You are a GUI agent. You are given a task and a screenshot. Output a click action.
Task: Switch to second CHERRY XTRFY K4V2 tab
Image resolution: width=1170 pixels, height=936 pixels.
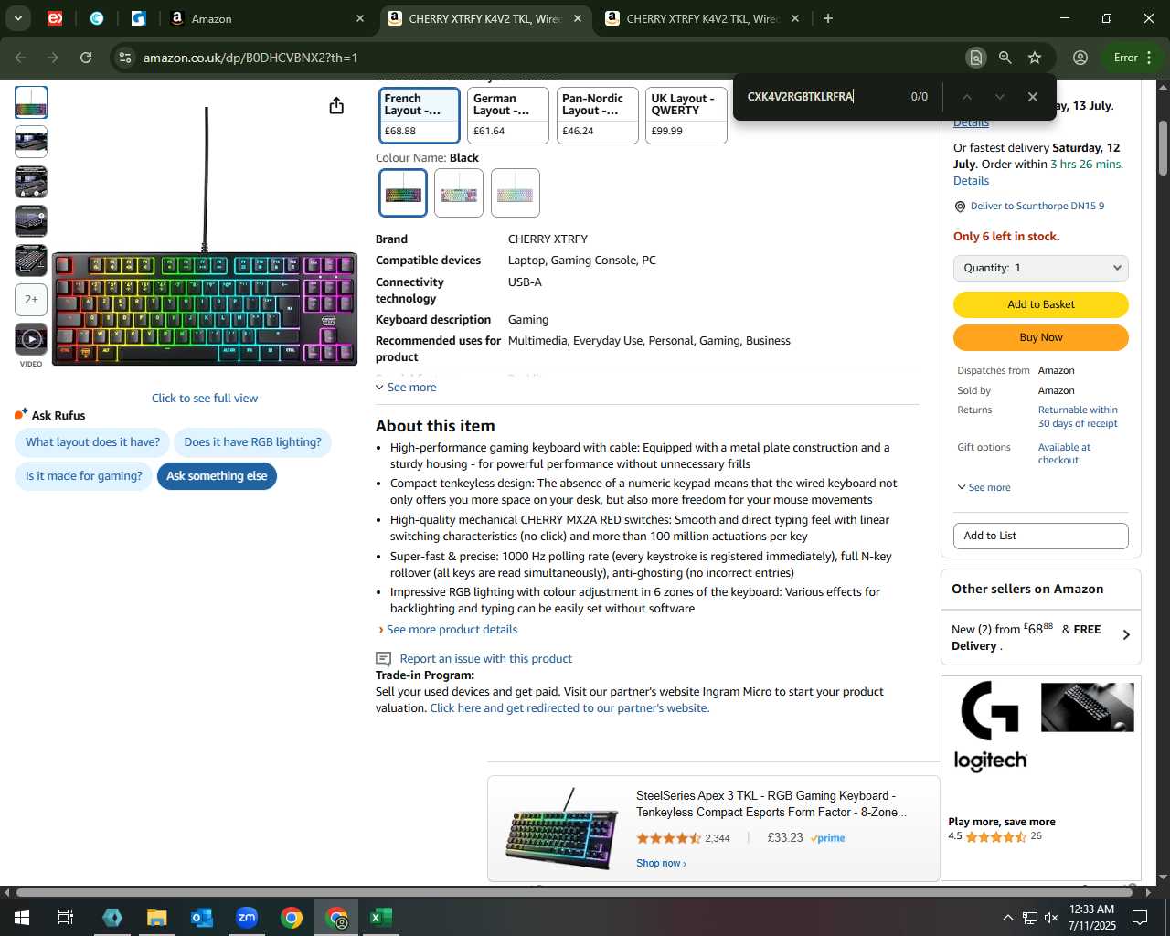click(x=704, y=18)
